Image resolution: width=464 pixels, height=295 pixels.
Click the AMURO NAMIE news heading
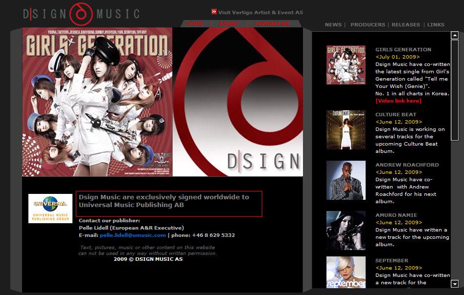click(396, 215)
